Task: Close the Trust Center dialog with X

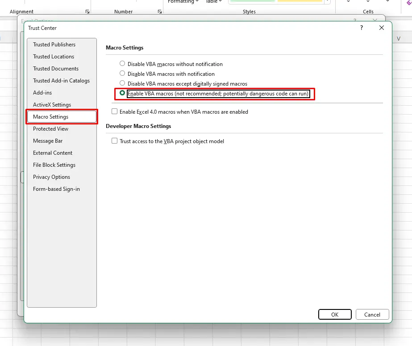Action: coord(382,28)
